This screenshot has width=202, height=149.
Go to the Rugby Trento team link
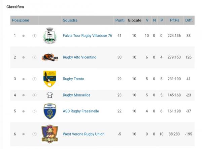tap(73, 79)
